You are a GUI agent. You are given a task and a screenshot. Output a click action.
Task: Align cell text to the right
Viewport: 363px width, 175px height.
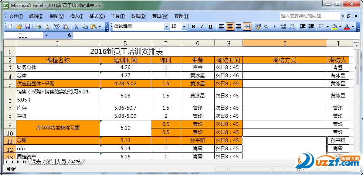tap(238, 27)
